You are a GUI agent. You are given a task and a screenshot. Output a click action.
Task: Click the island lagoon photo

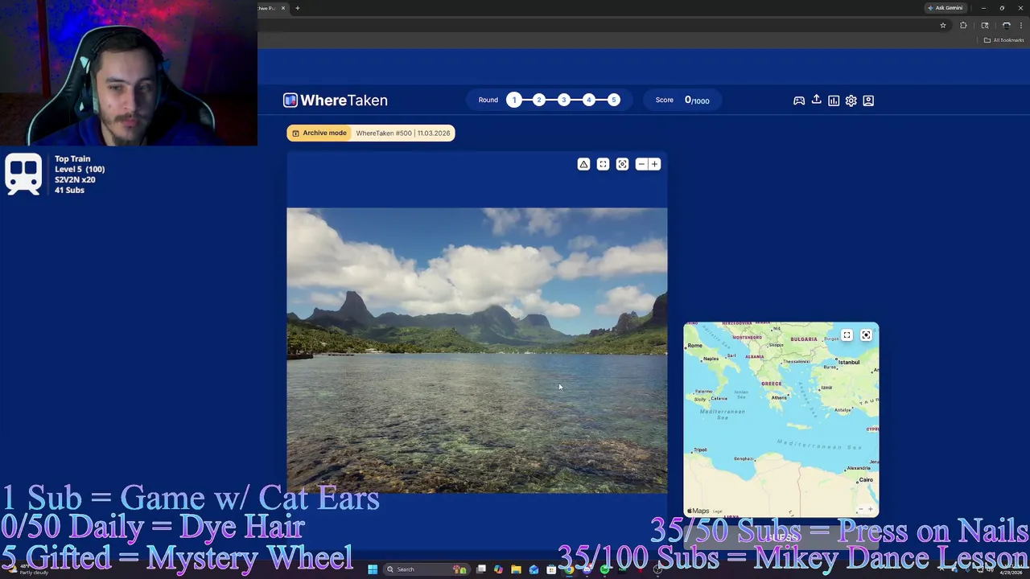[477, 351]
